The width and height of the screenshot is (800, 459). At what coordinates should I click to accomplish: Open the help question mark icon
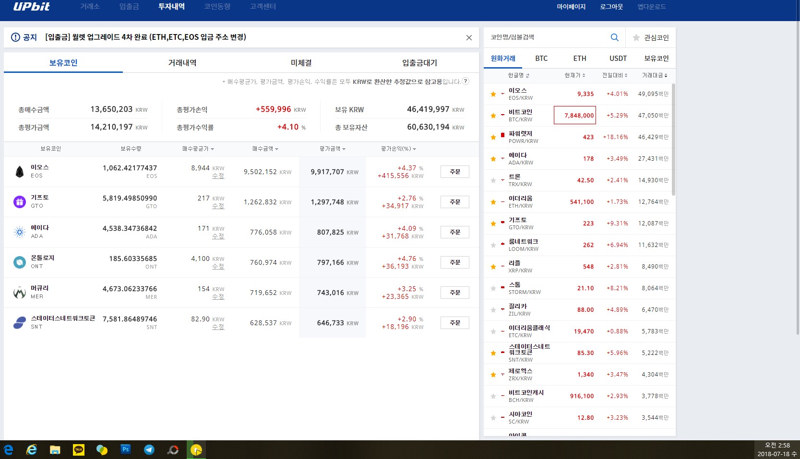pyautogui.click(x=466, y=81)
